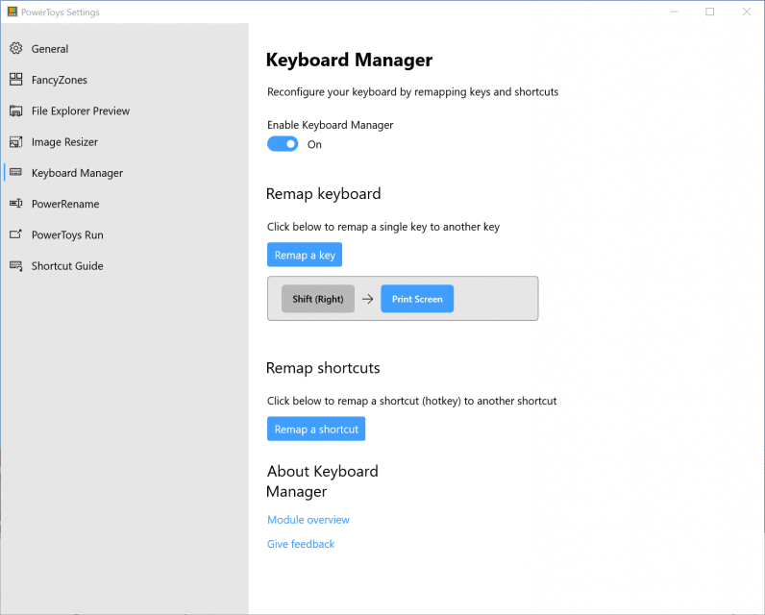Click the Remap a shortcut button

(x=316, y=429)
